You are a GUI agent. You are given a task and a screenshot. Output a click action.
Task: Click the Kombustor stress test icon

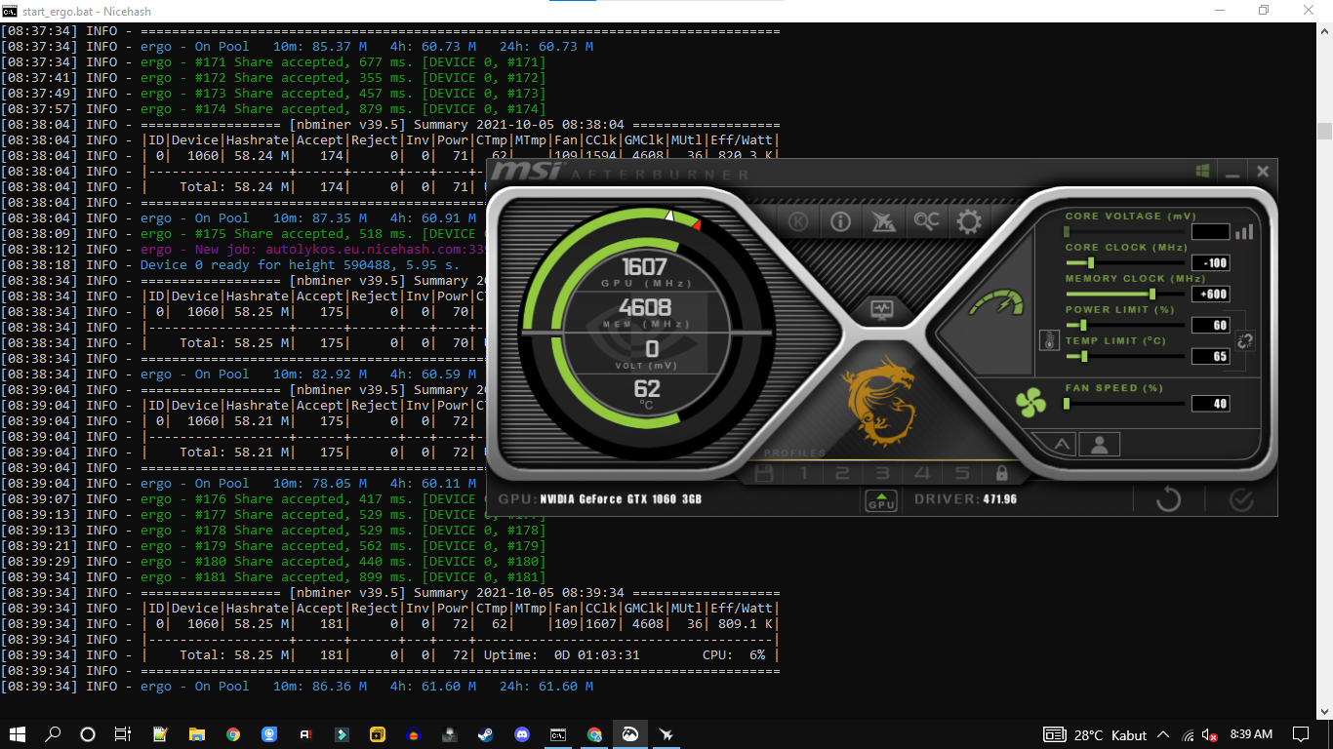[x=798, y=222]
